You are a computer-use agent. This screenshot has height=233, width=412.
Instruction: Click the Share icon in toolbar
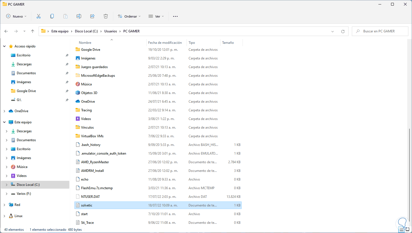(92, 16)
